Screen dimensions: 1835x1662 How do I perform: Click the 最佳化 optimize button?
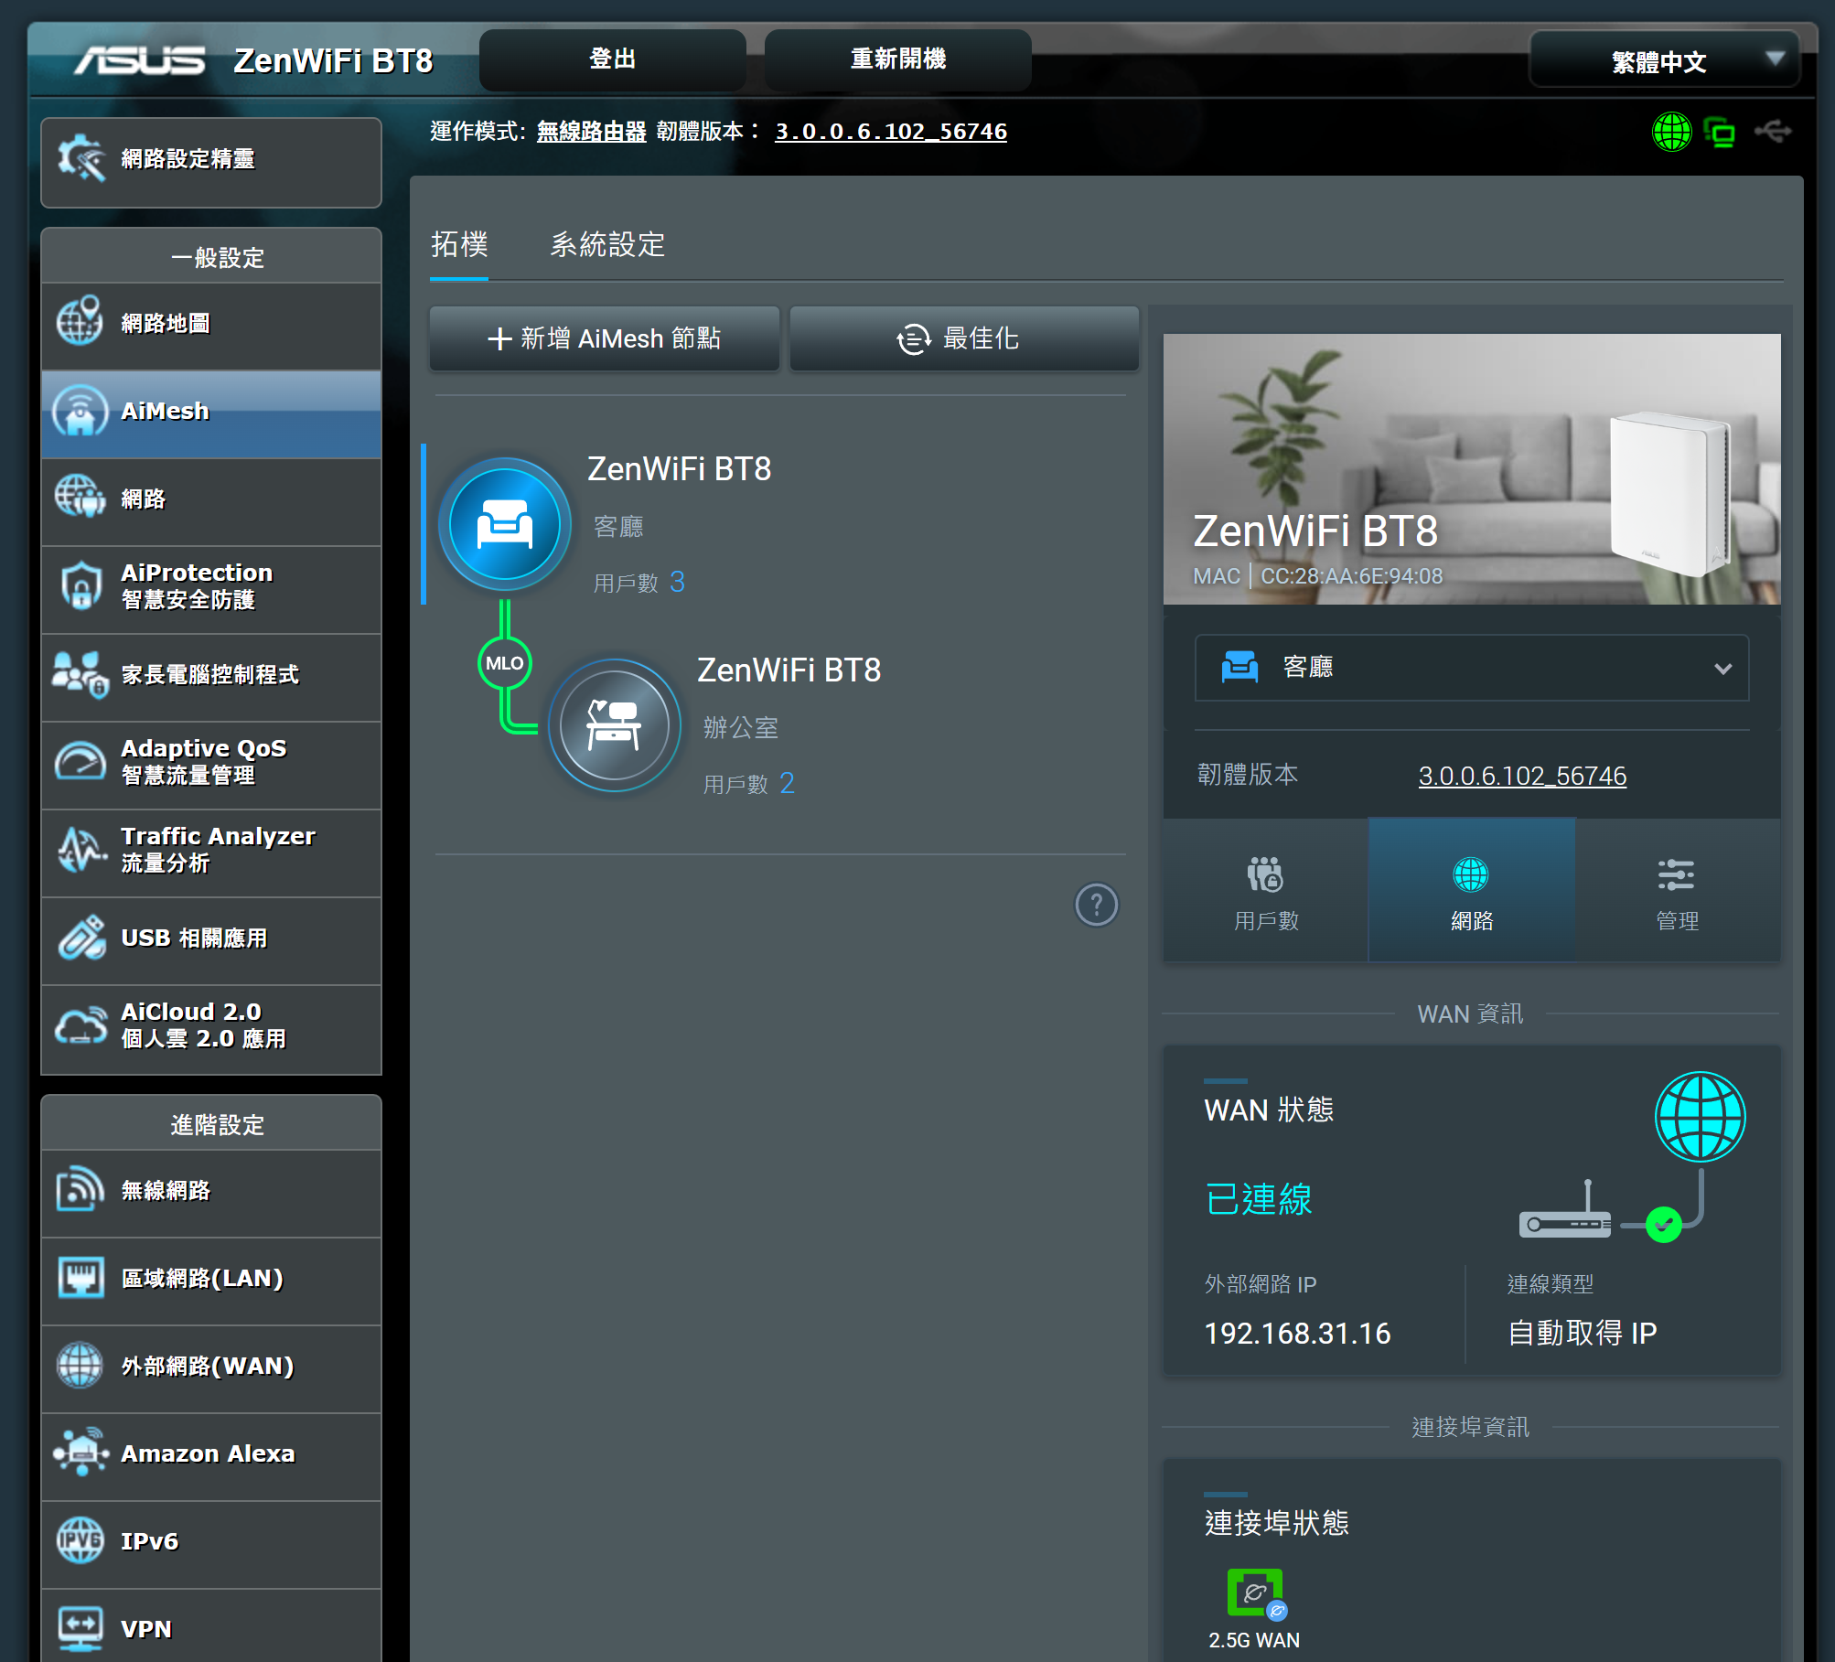pos(964,338)
